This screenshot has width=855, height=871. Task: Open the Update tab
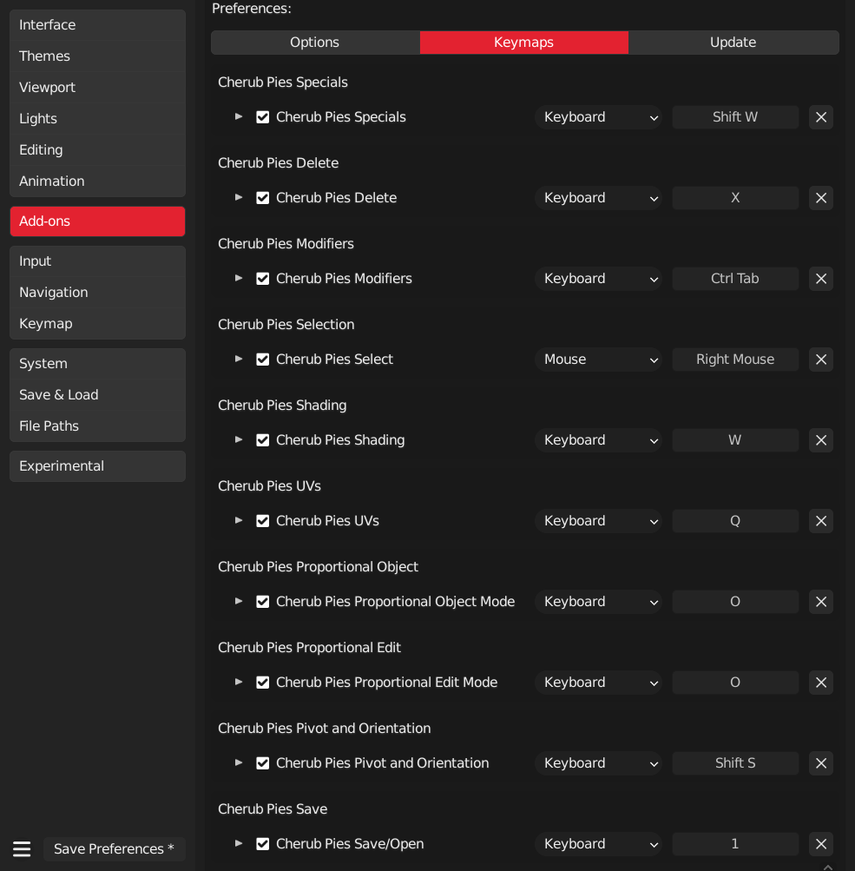coord(733,43)
